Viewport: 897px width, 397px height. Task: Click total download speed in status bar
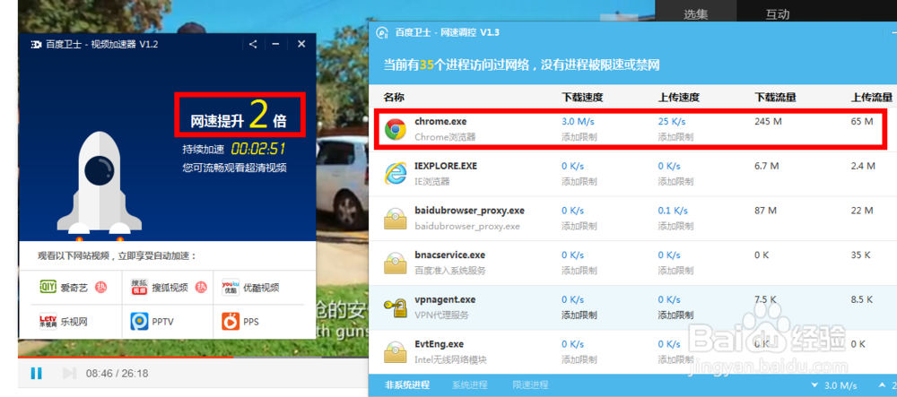point(833,385)
